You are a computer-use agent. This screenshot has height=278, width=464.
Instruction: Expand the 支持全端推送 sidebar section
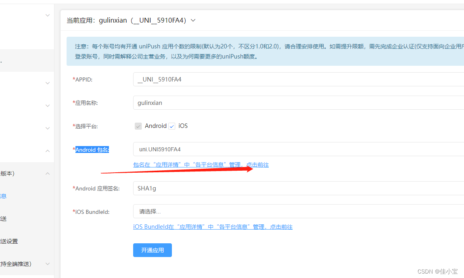(x=48, y=263)
